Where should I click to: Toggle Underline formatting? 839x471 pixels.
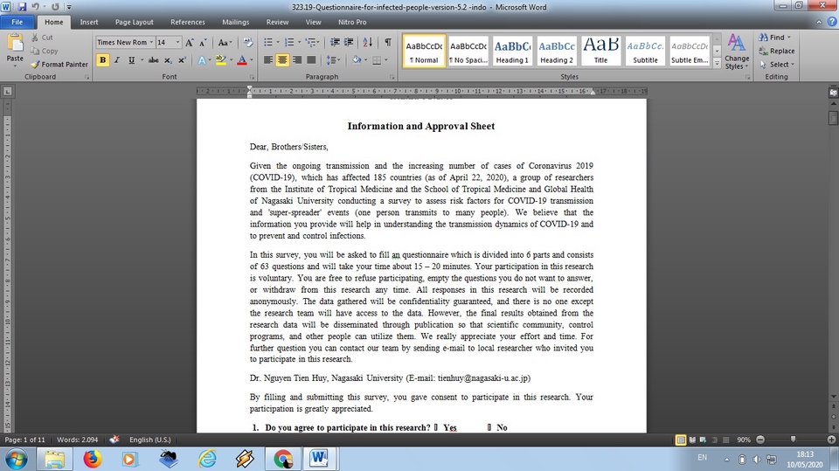coord(131,60)
